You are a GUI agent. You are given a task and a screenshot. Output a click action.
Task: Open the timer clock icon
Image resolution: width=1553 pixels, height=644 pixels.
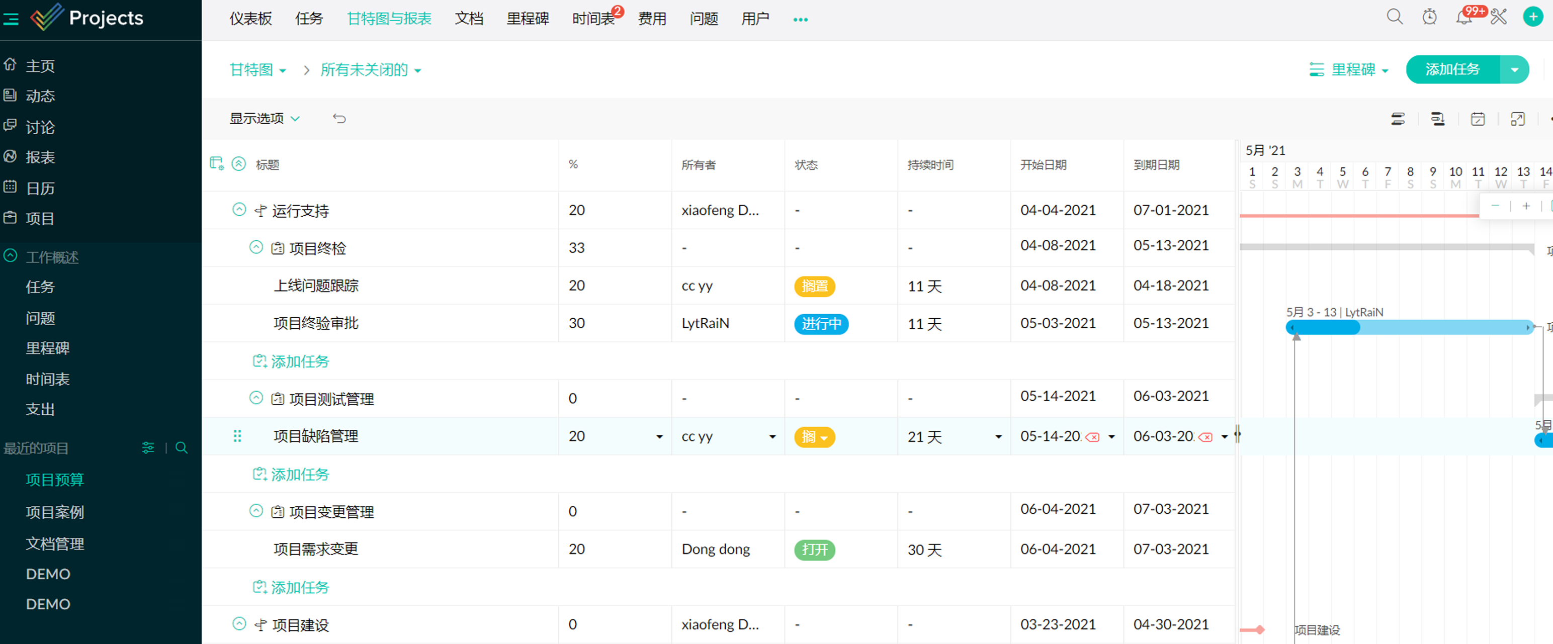1429,17
